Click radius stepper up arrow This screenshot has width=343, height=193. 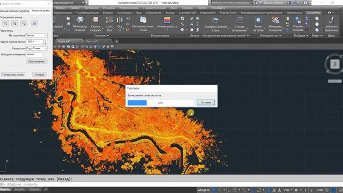(45, 41)
